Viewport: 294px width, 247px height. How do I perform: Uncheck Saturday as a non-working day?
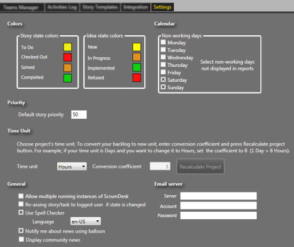pos(164,80)
